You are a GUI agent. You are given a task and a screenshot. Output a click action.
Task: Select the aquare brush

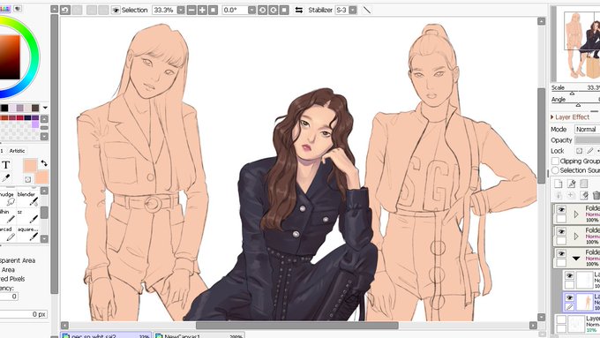(x=28, y=234)
